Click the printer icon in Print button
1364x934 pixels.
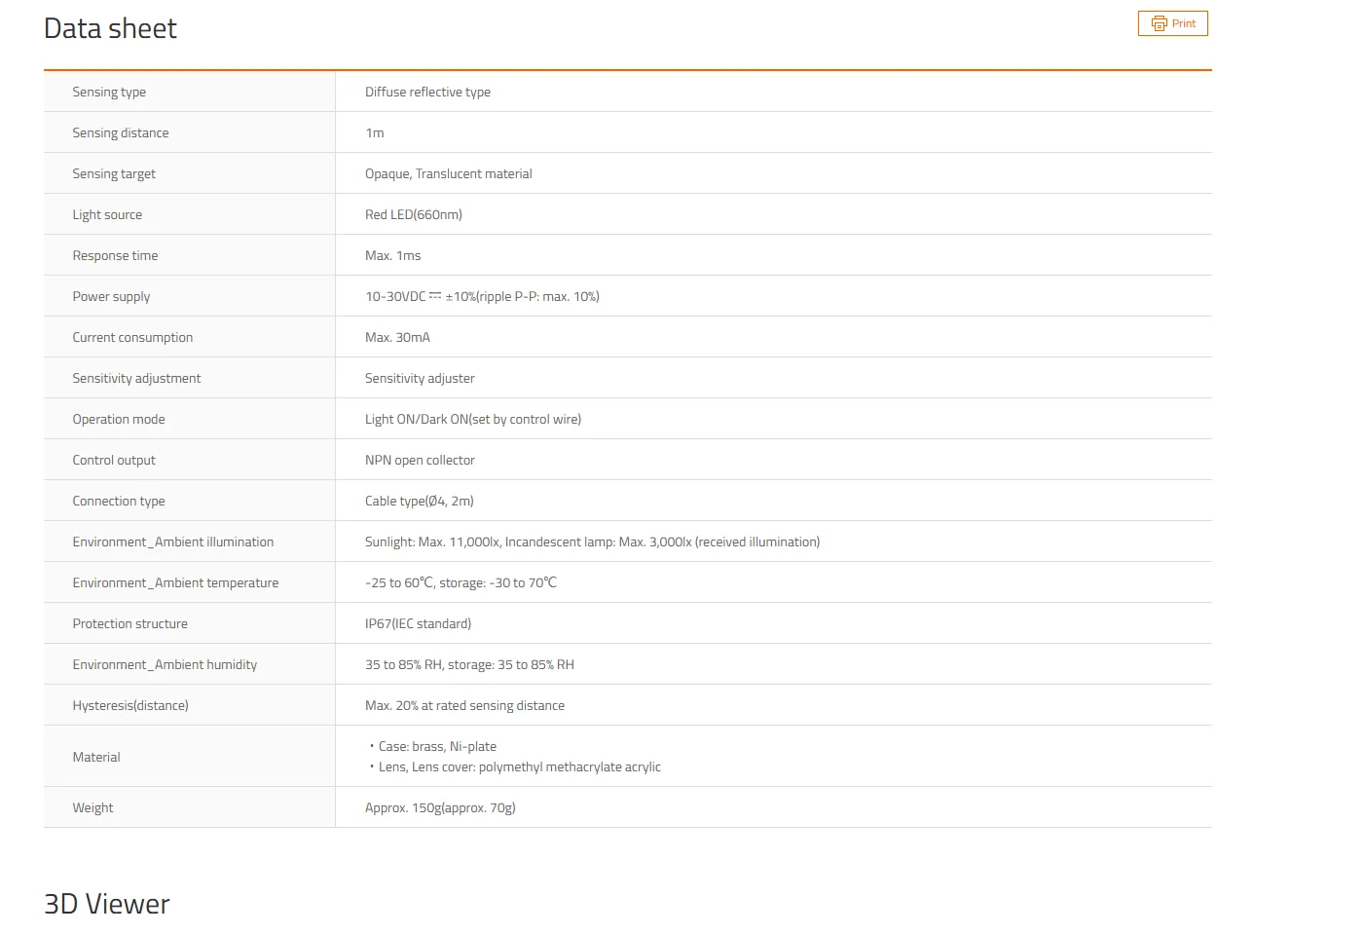click(x=1159, y=23)
